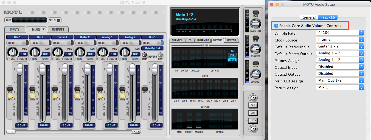Click the Mic 2 FOCUS strip
The width and height of the screenshot is (371, 140).
point(40,43)
